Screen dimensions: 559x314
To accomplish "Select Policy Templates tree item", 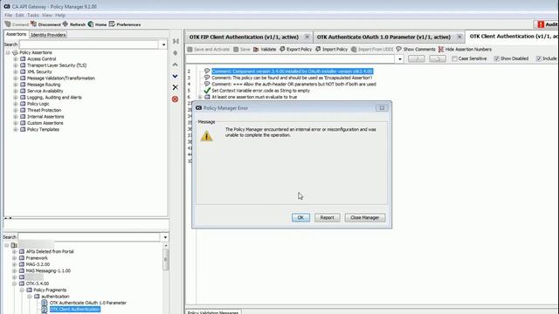I will pyautogui.click(x=43, y=129).
